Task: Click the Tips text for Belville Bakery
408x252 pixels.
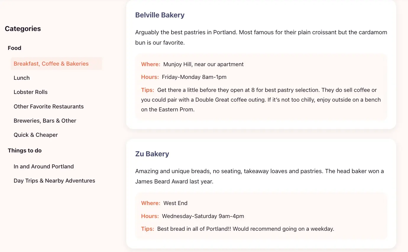Action: pos(148,90)
